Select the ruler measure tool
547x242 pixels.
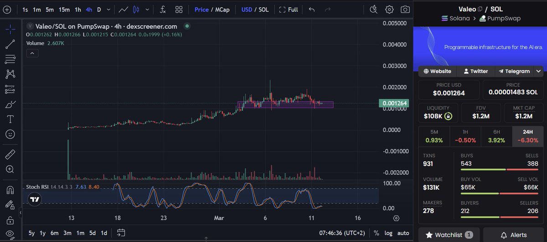10,154
